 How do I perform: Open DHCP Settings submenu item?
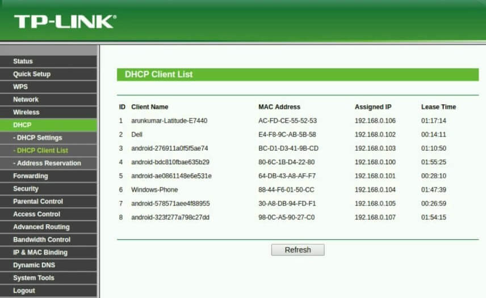coord(48,138)
